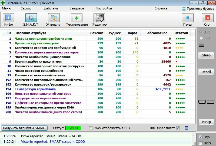Click the Абсолютное column header
Screen dimensions: 216x146
tap(157, 33)
